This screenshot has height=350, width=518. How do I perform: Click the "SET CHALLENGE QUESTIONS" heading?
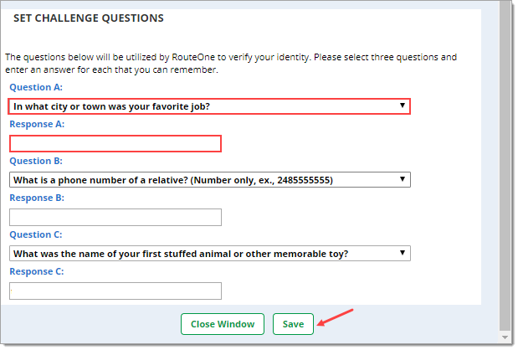tap(89, 18)
